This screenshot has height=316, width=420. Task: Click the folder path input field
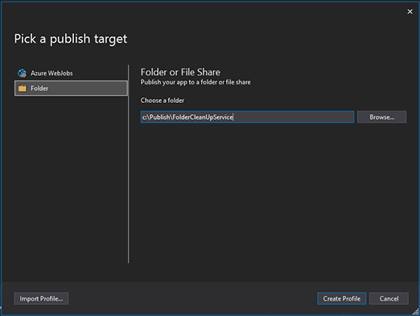247,117
